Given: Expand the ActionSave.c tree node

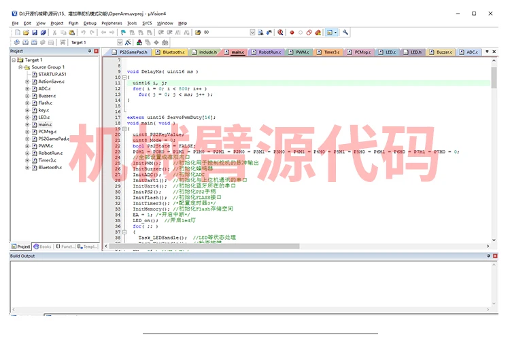Looking at the screenshot, I should tap(27, 82).
